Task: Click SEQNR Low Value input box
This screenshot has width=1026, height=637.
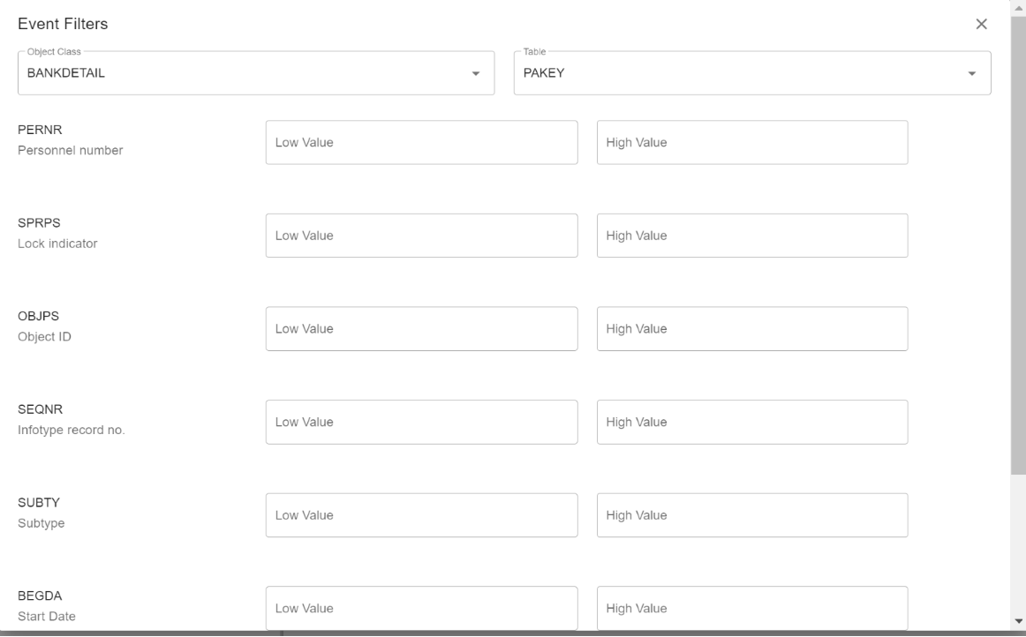Action: tap(421, 423)
